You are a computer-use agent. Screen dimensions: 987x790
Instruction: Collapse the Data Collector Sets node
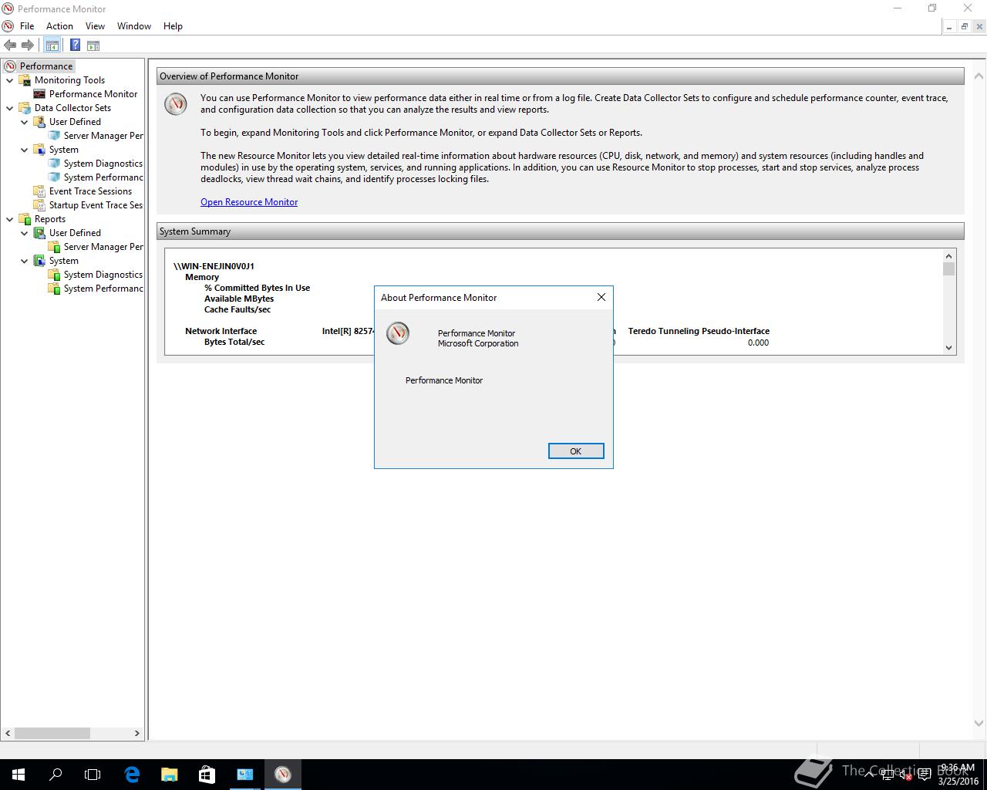[x=10, y=108]
